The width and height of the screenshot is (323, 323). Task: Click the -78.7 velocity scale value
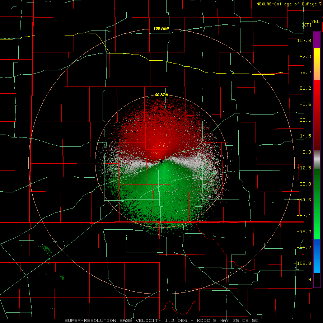pyautogui.click(x=304, y=232)
